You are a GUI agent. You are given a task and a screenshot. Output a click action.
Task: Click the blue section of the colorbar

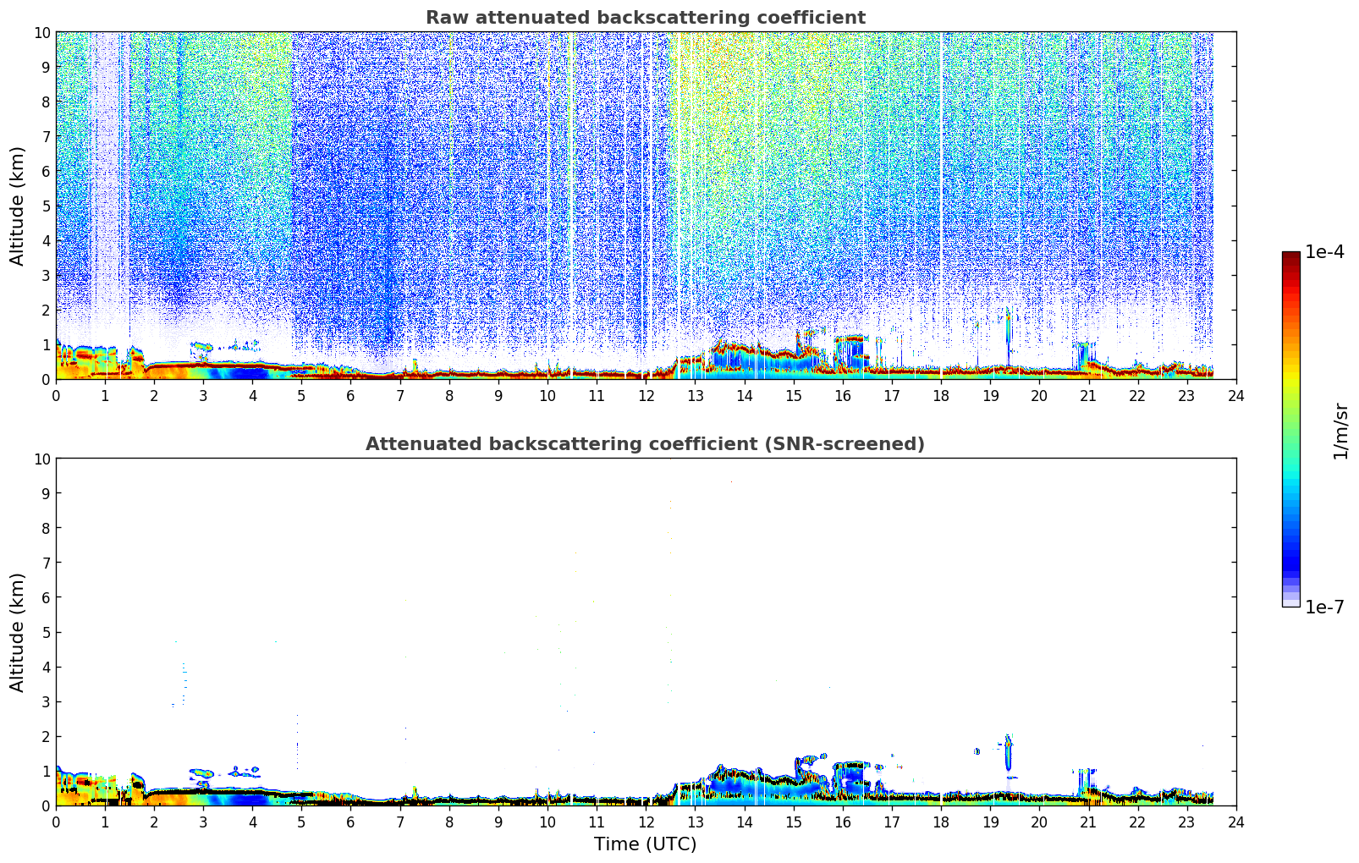point(1290,541)
